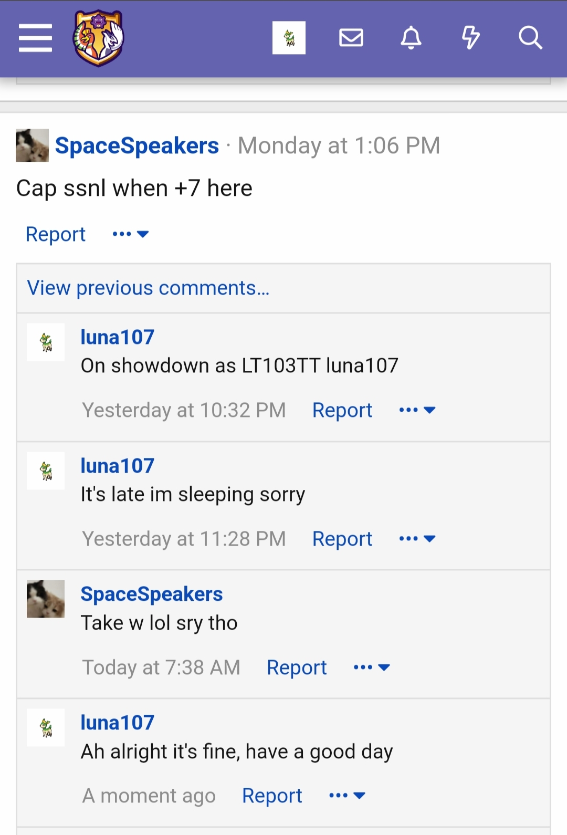Viewport: 567px width, 835px height.
Task: Open What's new lightning bolt icon
Action: pos(470,38)
